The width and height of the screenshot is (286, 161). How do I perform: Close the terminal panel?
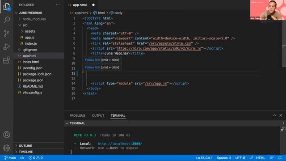pos(281,115)
